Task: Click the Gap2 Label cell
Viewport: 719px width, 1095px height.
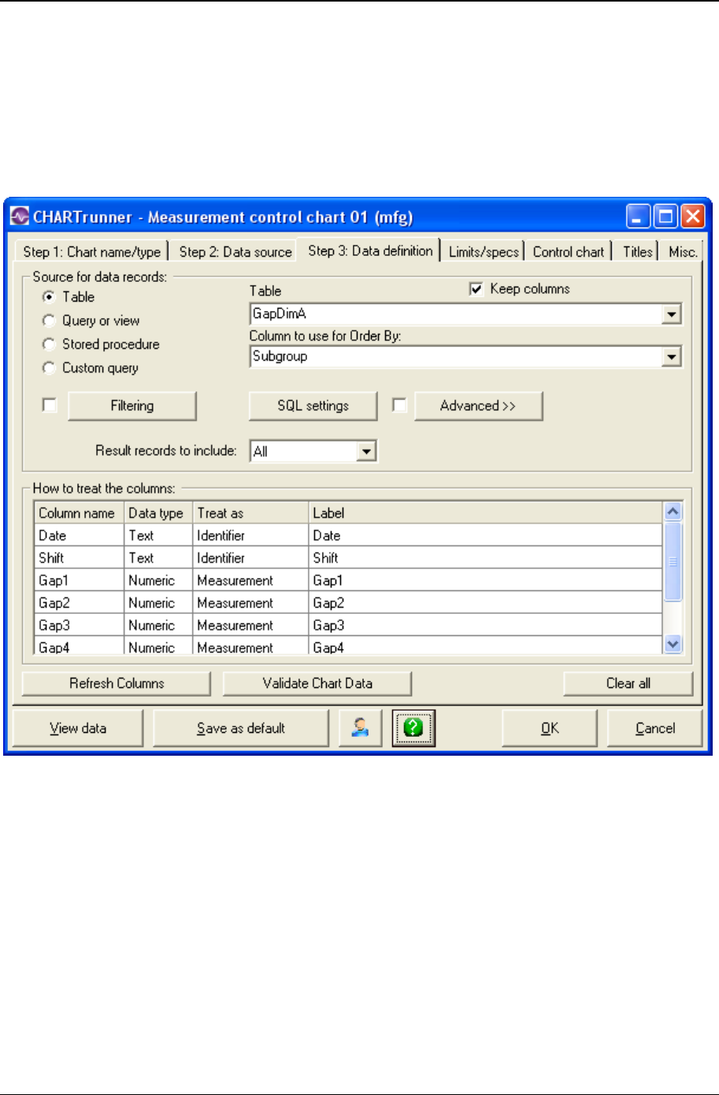Action: click(x=485, y=603)
